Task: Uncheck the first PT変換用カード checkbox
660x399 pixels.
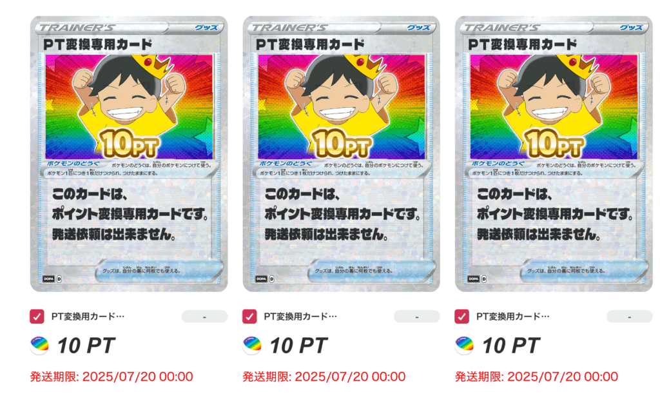Action: (x=37, y=316)
